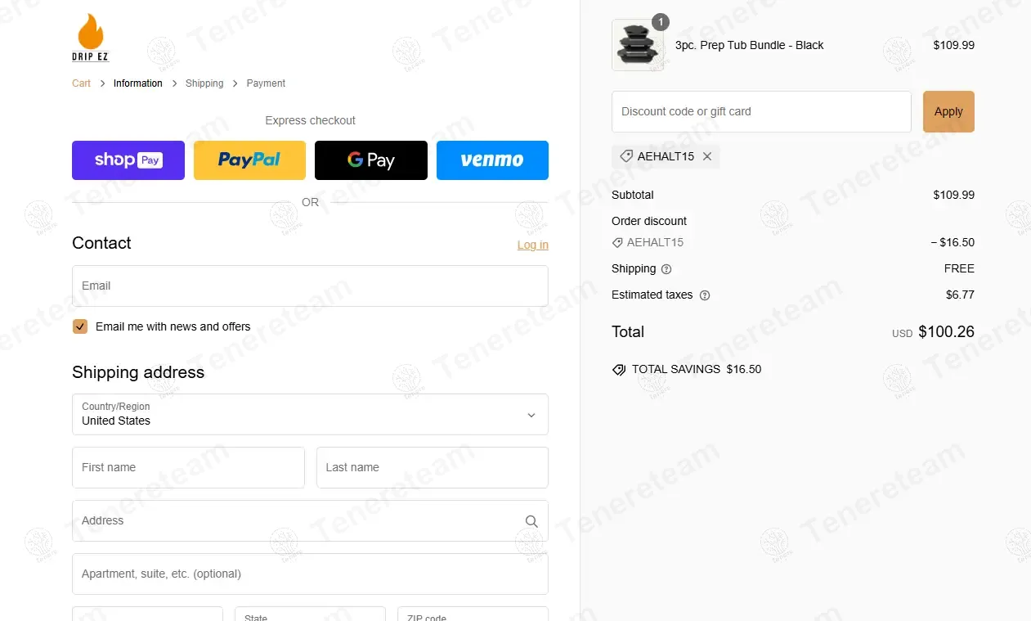1031x621 pixels.
Task: Go to the Payment breadcrumb step
Action: point(266,83)
